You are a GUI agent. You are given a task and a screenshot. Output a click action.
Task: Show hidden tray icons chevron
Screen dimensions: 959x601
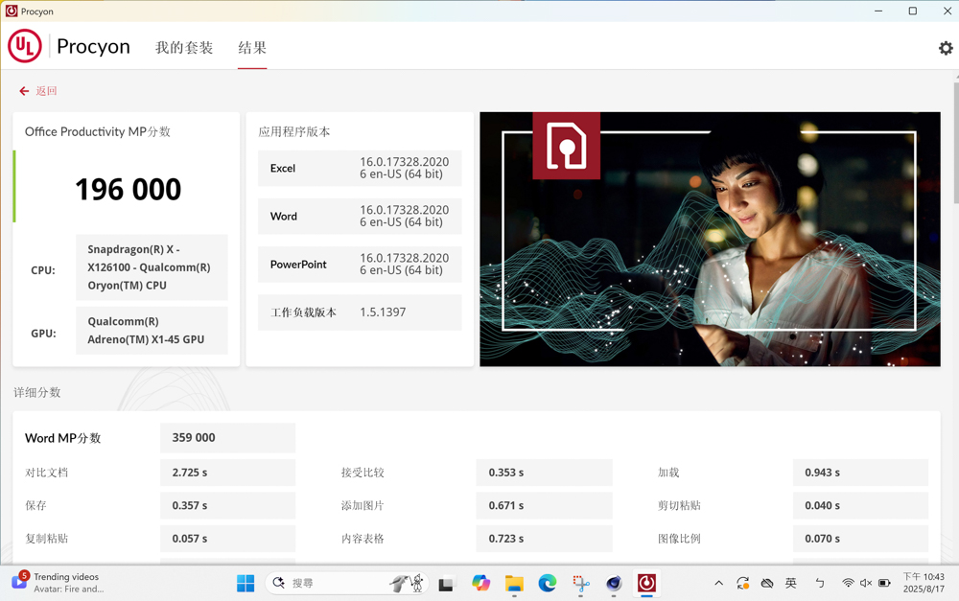[x=718, y=584]
